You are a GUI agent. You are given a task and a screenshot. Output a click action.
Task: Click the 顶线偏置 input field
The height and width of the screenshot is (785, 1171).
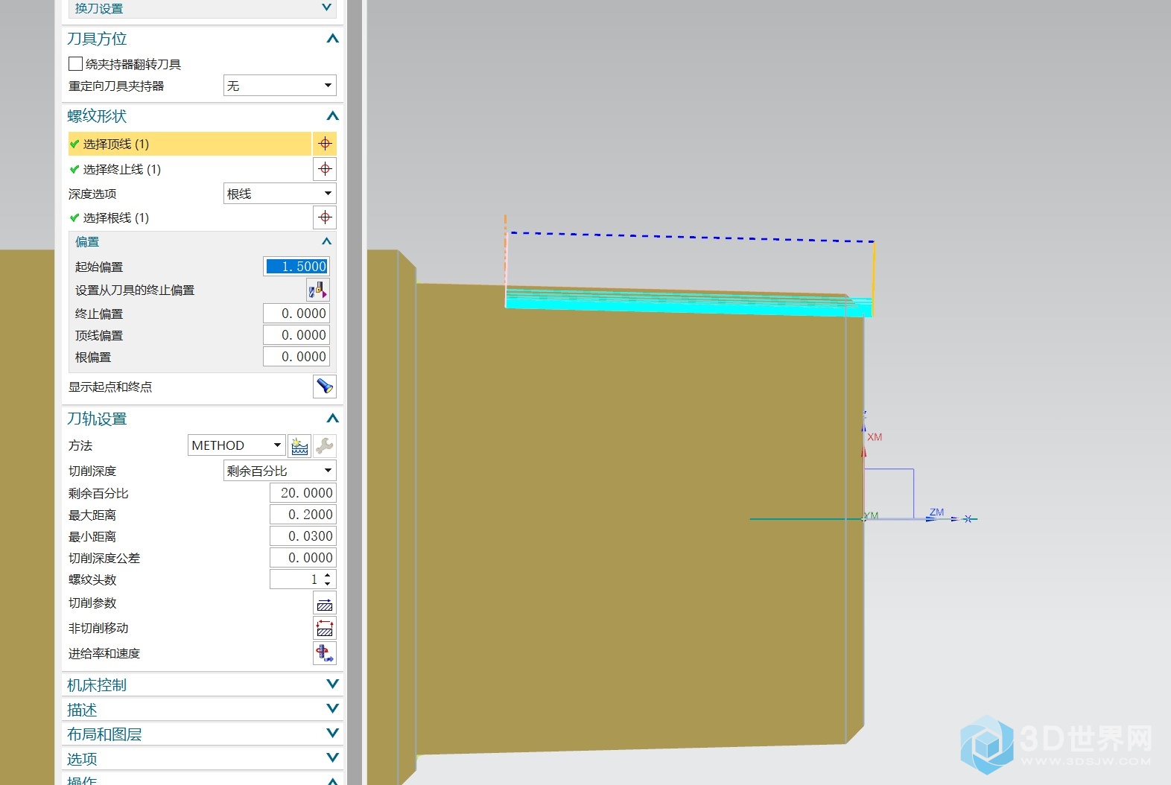point(296,335)
